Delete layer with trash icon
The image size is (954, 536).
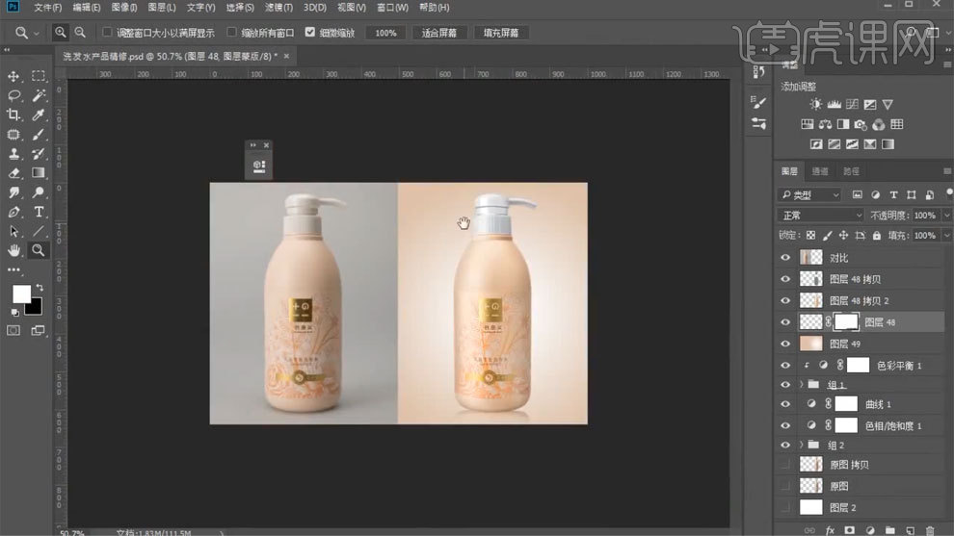pos(930,530)
